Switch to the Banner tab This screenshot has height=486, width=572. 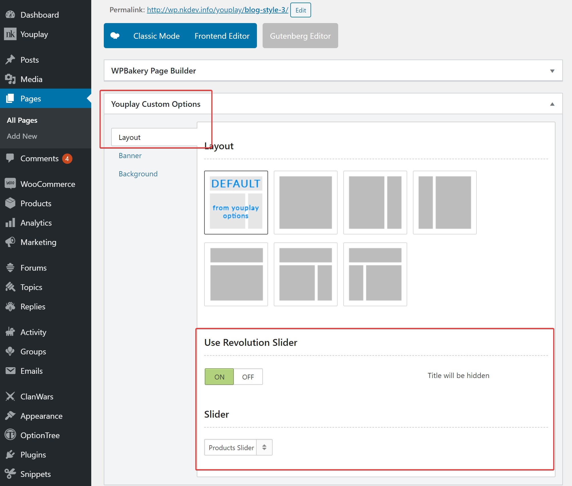130,156
